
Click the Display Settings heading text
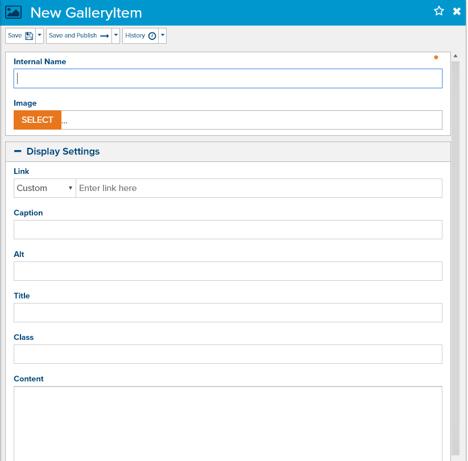coord(63,151)
